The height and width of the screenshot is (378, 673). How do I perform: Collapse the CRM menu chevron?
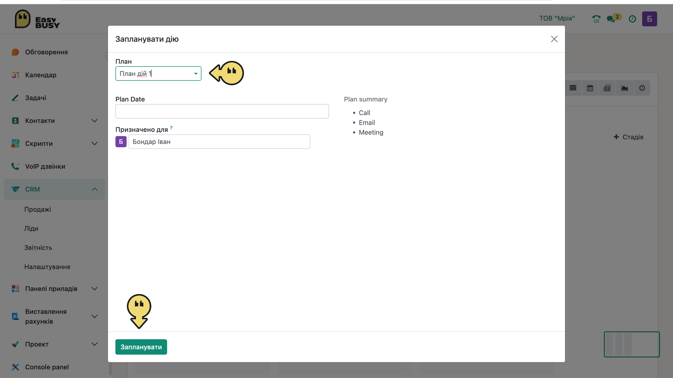click(x=94, y=189)
